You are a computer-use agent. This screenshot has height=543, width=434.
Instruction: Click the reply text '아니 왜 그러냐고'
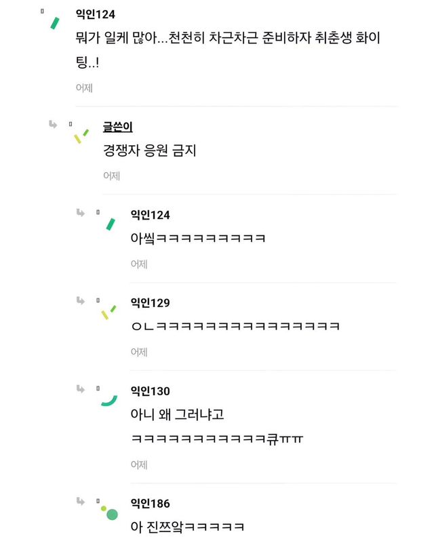coord(177,414)
